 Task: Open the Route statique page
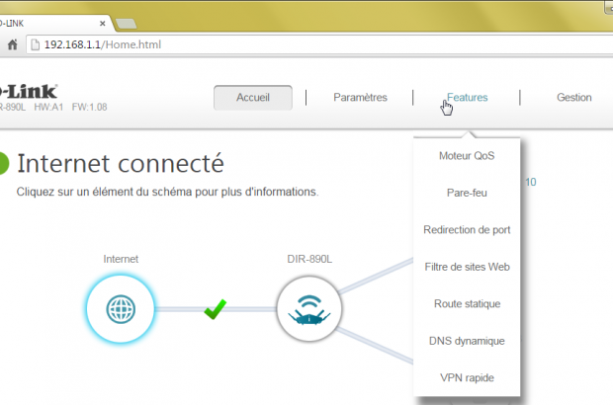tap(466, 303)
